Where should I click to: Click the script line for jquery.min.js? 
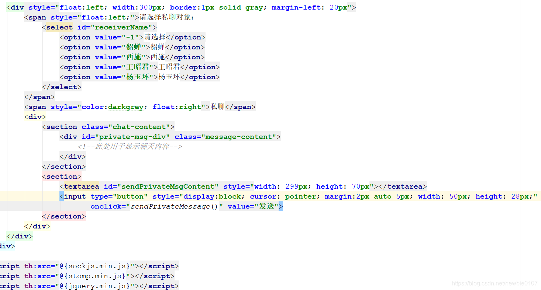[89, 286]
